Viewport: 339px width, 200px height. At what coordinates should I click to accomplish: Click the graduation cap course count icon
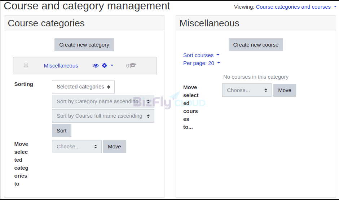[133, 65]
